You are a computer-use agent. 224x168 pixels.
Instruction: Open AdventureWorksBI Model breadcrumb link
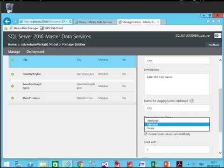click(39, 44)
